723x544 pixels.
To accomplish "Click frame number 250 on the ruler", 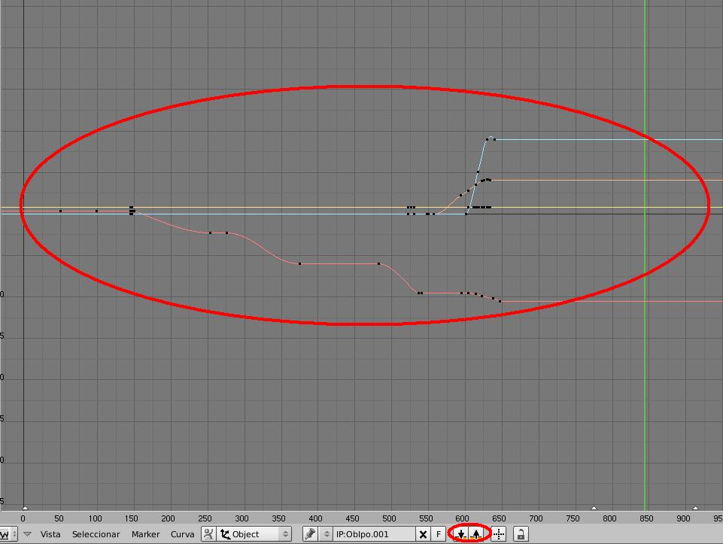I will (x=205, y=518).
